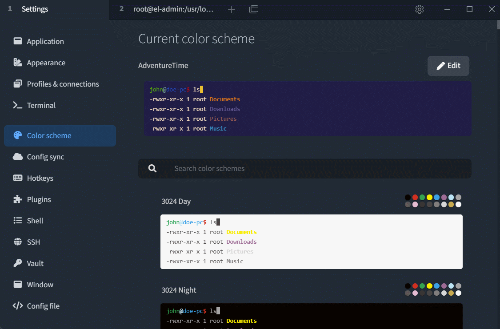
Task: Open the Vault key icon section
Action: pyautogui.click(x=17, y=263)
